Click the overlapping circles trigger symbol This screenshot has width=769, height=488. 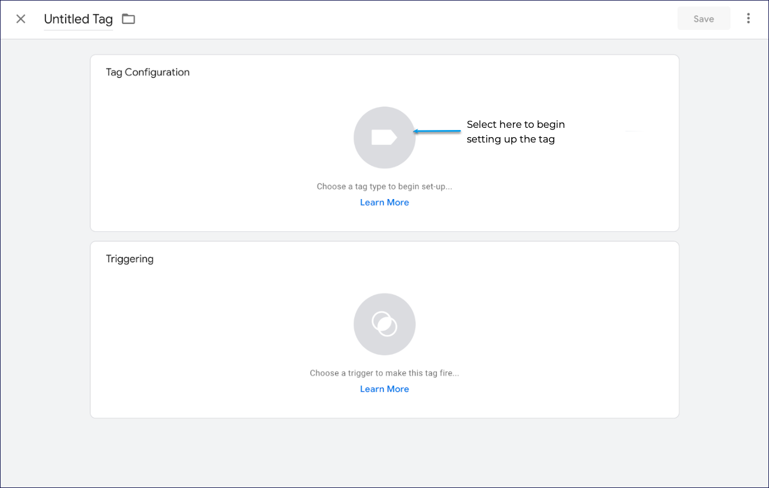pos(384,324)
